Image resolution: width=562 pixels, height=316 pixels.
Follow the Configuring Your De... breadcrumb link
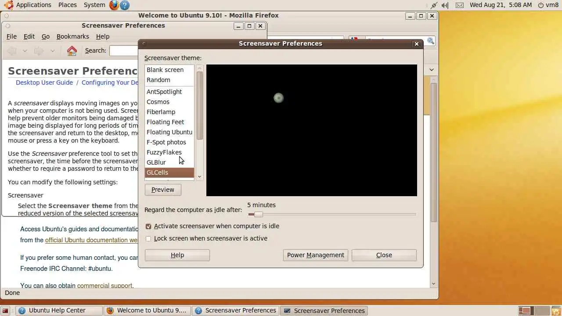coord(110,83)
